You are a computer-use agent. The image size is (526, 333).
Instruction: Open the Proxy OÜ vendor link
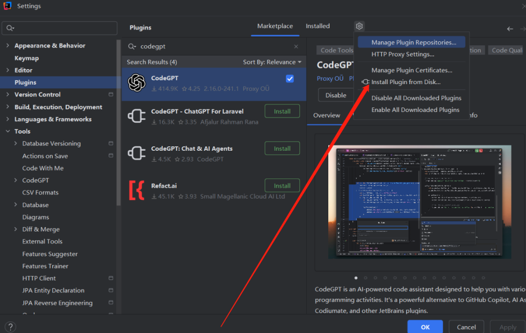[330, 78]
